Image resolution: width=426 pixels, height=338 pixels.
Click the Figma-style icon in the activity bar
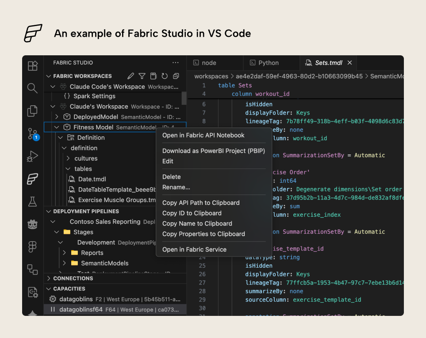(33, 247)
